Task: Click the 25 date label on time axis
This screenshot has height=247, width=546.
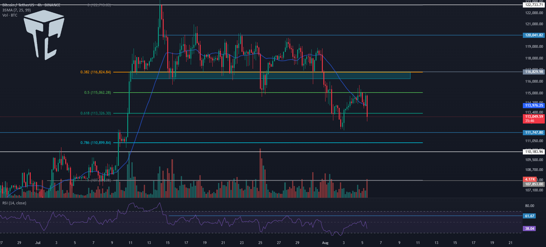Action: pyautogui.click(x=260, y=243)
